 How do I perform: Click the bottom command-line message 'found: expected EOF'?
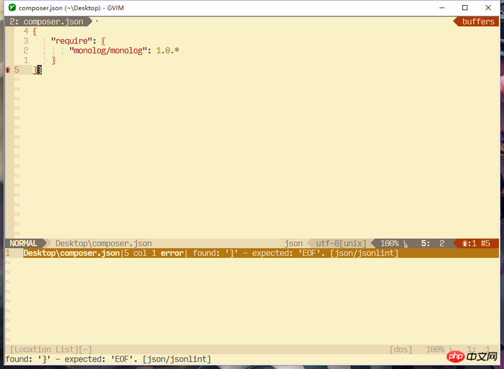[108, 359]
